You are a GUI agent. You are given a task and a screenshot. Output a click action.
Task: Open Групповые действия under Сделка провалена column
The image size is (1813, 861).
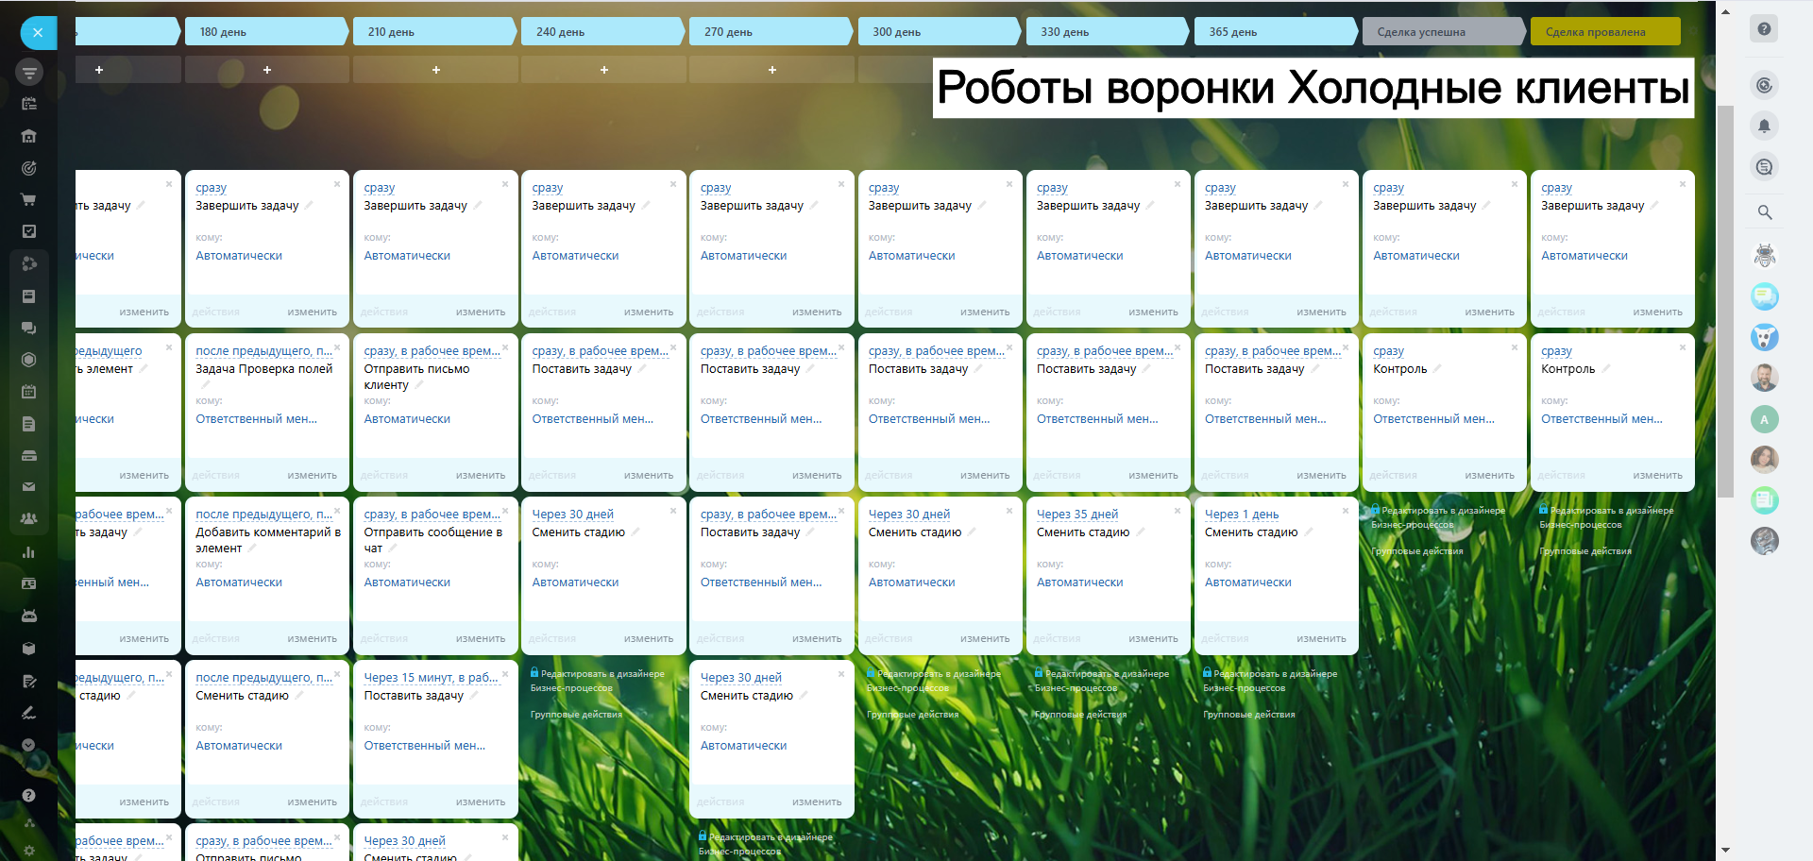point(1585,551)
